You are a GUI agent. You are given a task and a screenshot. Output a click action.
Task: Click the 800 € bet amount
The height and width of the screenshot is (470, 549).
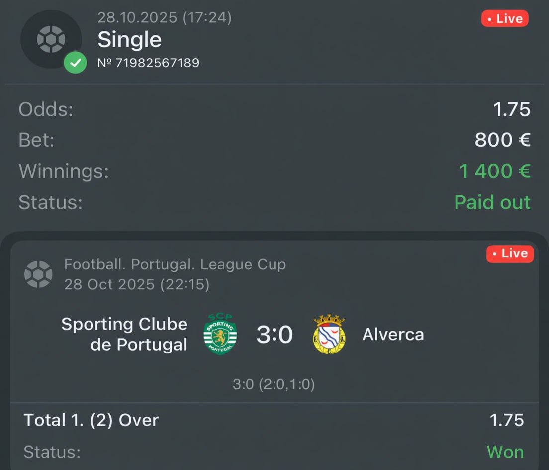pyautogui.click(x=502, y=140)
